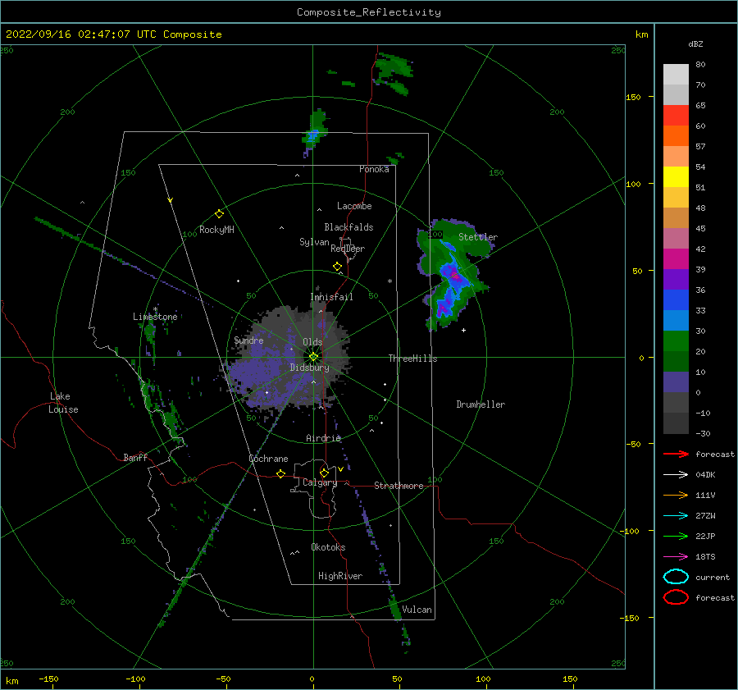Click the Lacombe city label

(354, 206)
